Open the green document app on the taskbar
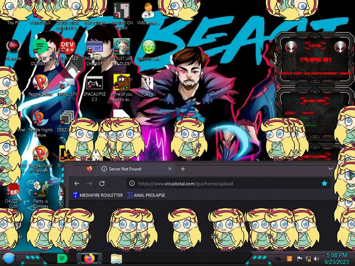355x266 pixels. 62,258
